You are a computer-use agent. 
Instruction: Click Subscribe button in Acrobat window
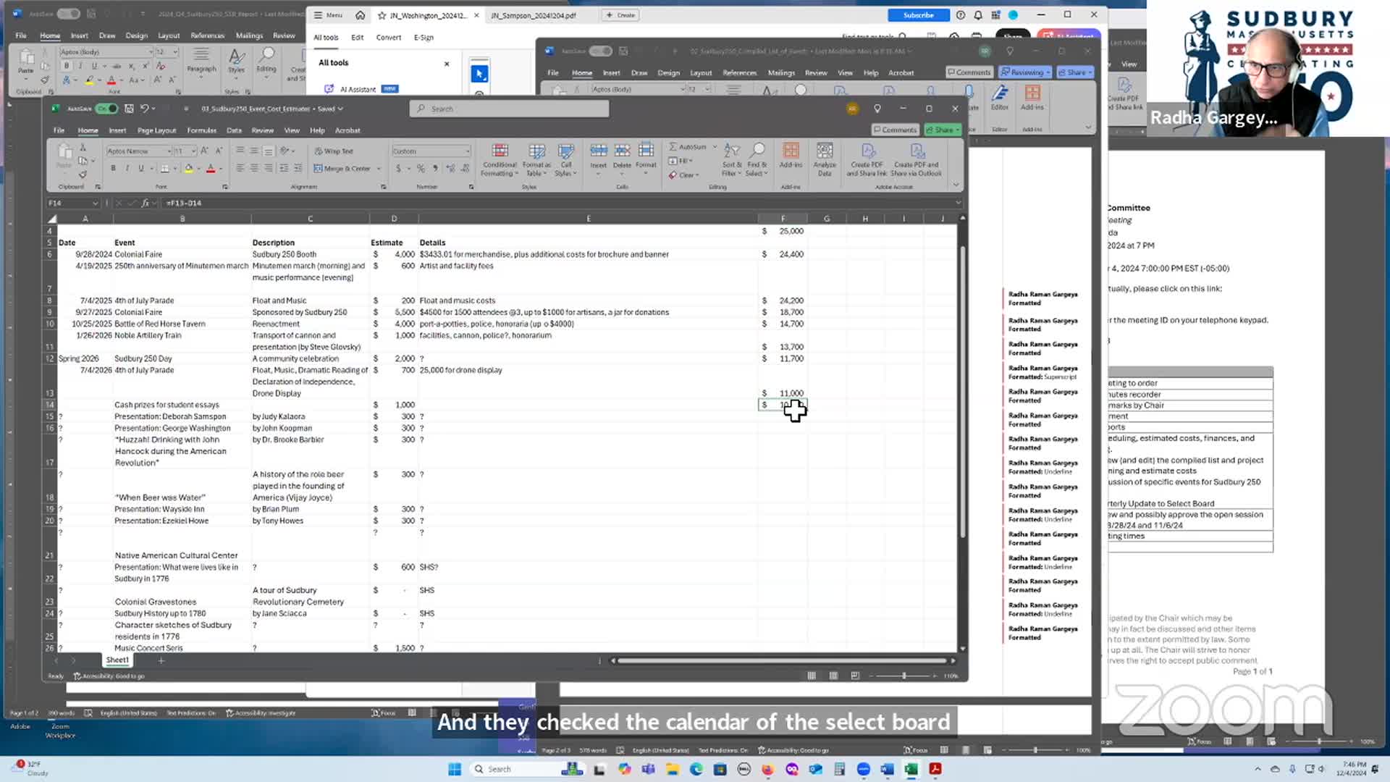coord(918,15)
